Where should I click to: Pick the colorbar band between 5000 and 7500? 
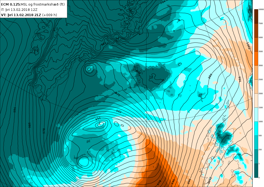[x=256, y=30]
